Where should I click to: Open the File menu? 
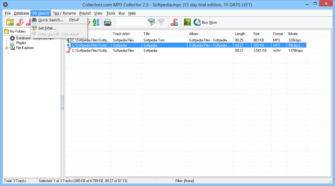(x=8, y=13)
